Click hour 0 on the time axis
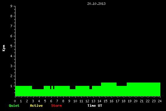Screen dimensions: 166x111 [x=15, y=101]
